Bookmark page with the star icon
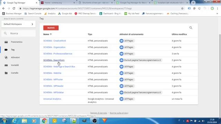Viewport: 221px width, 124px height. (182, 8)
